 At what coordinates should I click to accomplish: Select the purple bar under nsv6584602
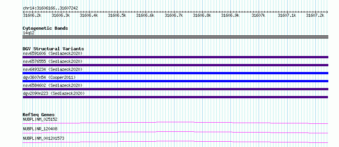coord(175,89)
